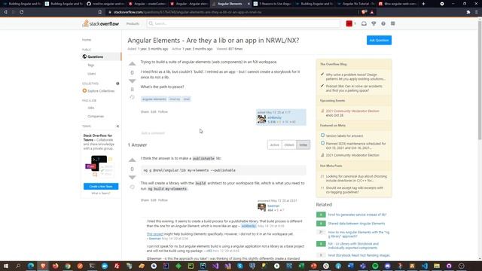Image resolution: width=482 pixels, height=271 pixels.
Task: Open the user profile avatar in header
Action: point(349,23)
